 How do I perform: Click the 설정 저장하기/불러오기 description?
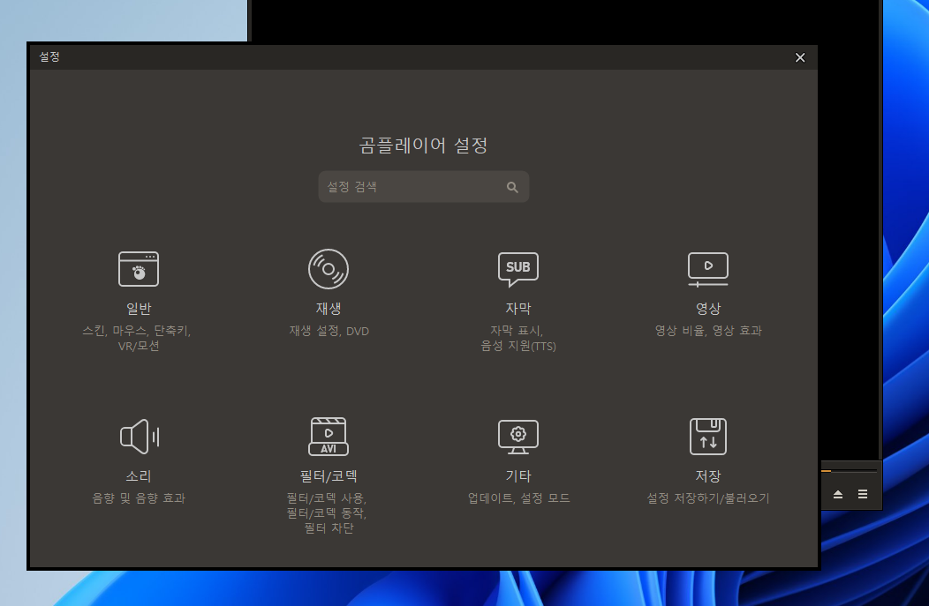click(x=708, y=498)
